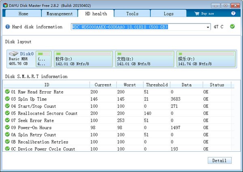Viewport: 243px width, 172px height.
Task: Click the green check icon for Power-On Hours
Action: pyautogui.click(x=7, y=127)
